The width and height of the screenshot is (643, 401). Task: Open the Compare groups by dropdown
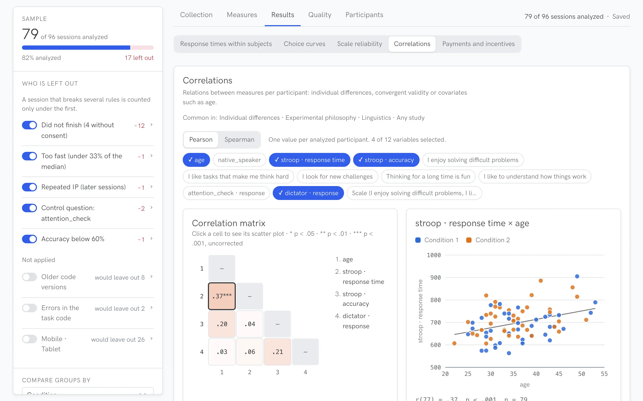(88, 391)
